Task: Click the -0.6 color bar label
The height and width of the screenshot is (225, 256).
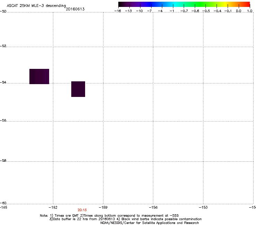Action: tap(195, 11)
